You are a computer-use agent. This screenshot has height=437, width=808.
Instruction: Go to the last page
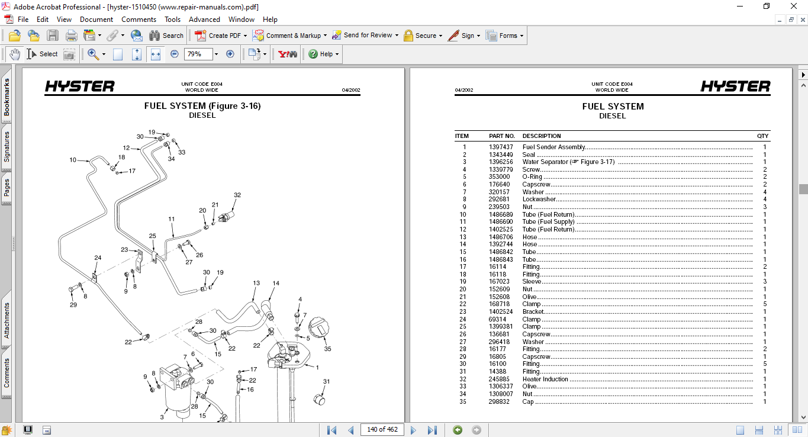pos(432,430)
